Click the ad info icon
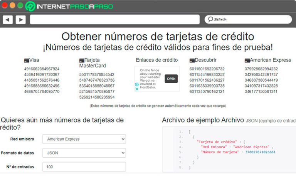This screenshot has height=185, width=296. pyautogui.click(x=137, y=84)
